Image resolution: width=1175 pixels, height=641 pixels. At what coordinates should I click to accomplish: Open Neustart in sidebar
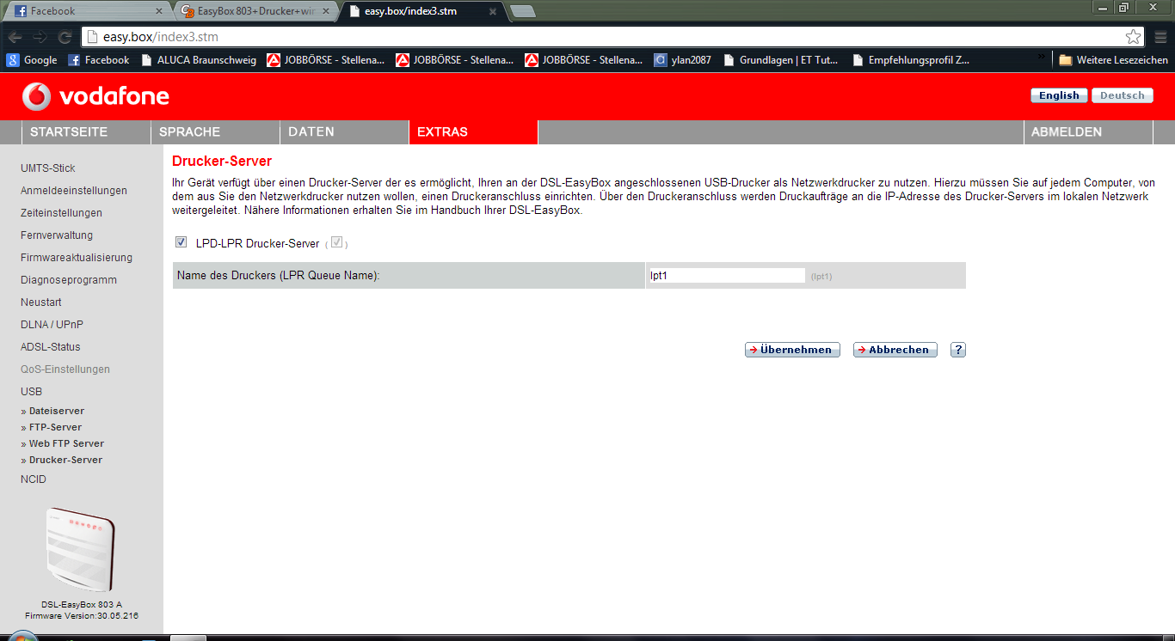coord(41,302)
